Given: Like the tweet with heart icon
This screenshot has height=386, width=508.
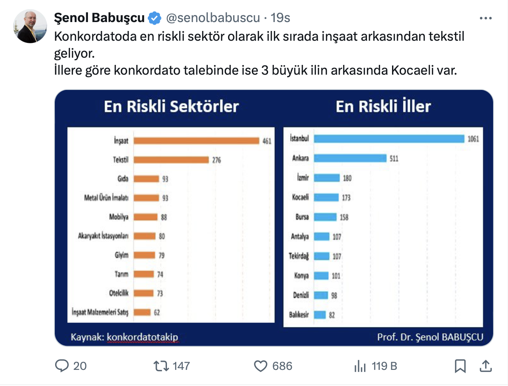Looking at the screenshot, I should tap(260, 366).
